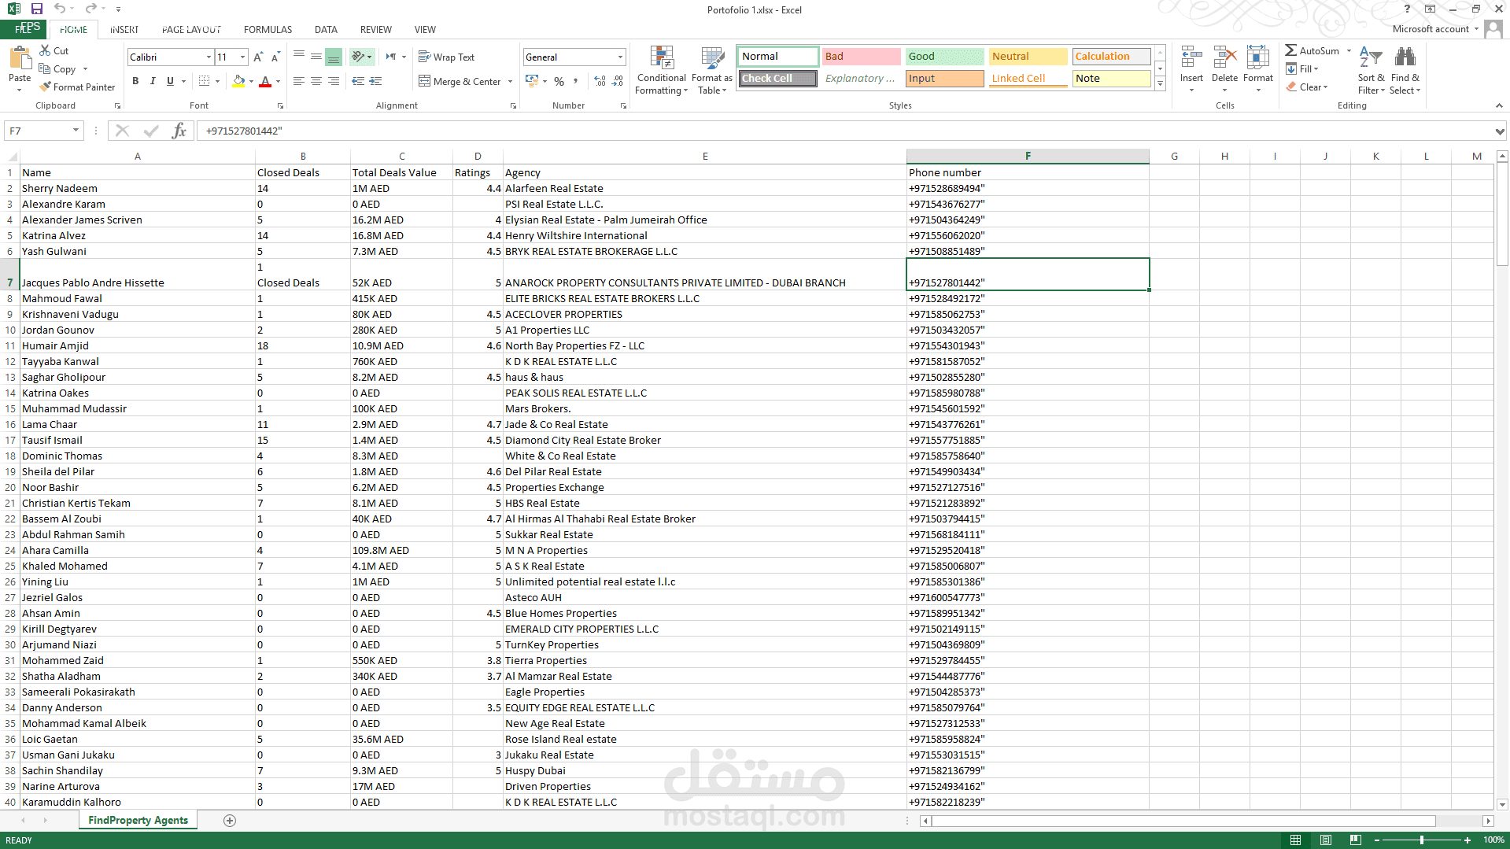
Task: Click the Insert Function fx icon
Action: (x=179, y=131)
